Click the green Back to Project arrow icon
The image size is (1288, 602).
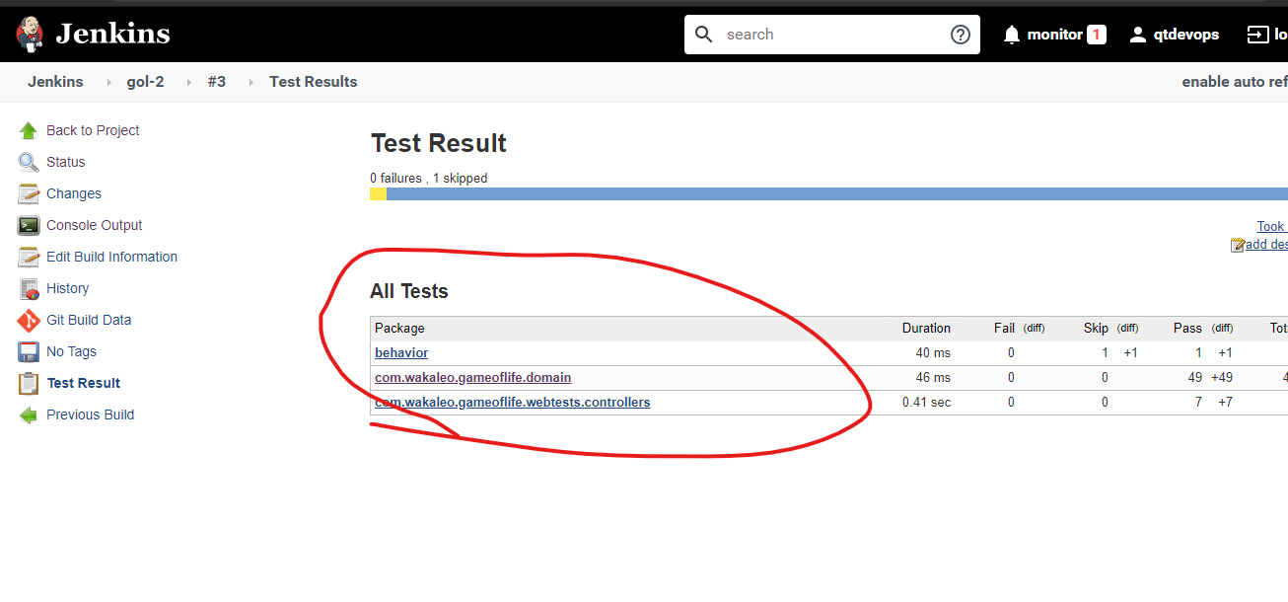[x=29, y=130]
